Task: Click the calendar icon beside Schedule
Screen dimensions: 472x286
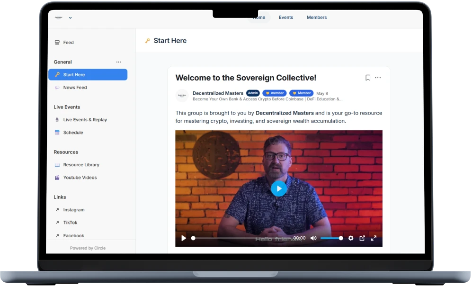Action: pos(57,133)
